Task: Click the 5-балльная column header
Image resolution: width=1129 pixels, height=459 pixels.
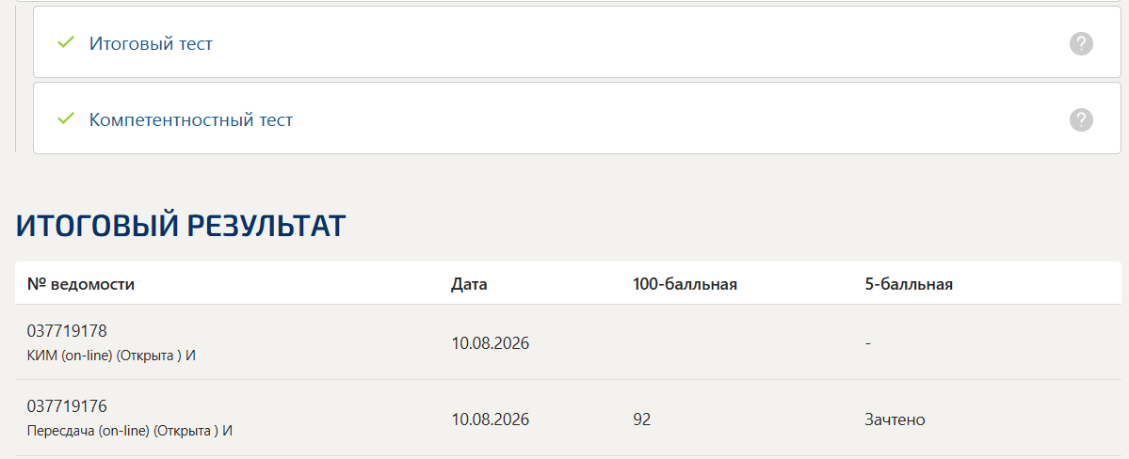Action: 909,284
